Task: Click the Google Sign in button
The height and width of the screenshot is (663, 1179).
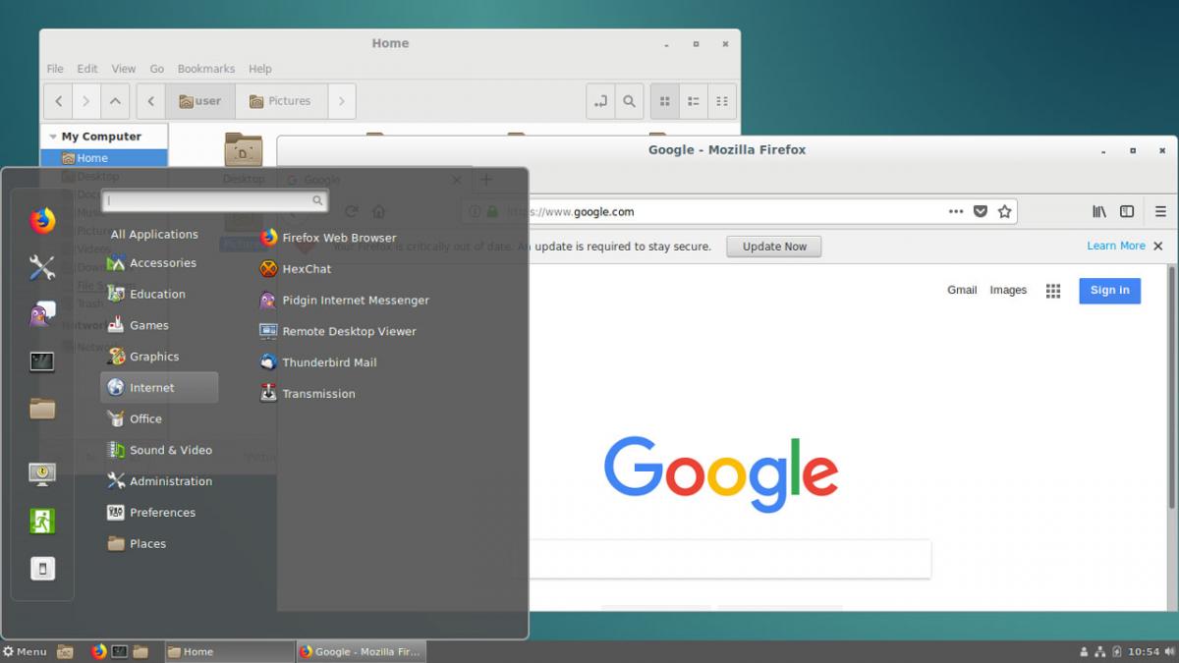Action: point(1109,290)
